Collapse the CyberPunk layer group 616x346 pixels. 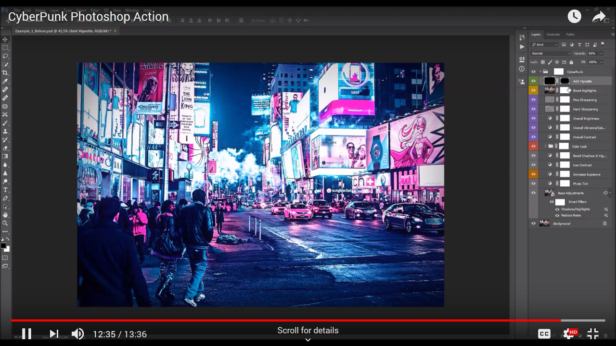click(540, 72)
